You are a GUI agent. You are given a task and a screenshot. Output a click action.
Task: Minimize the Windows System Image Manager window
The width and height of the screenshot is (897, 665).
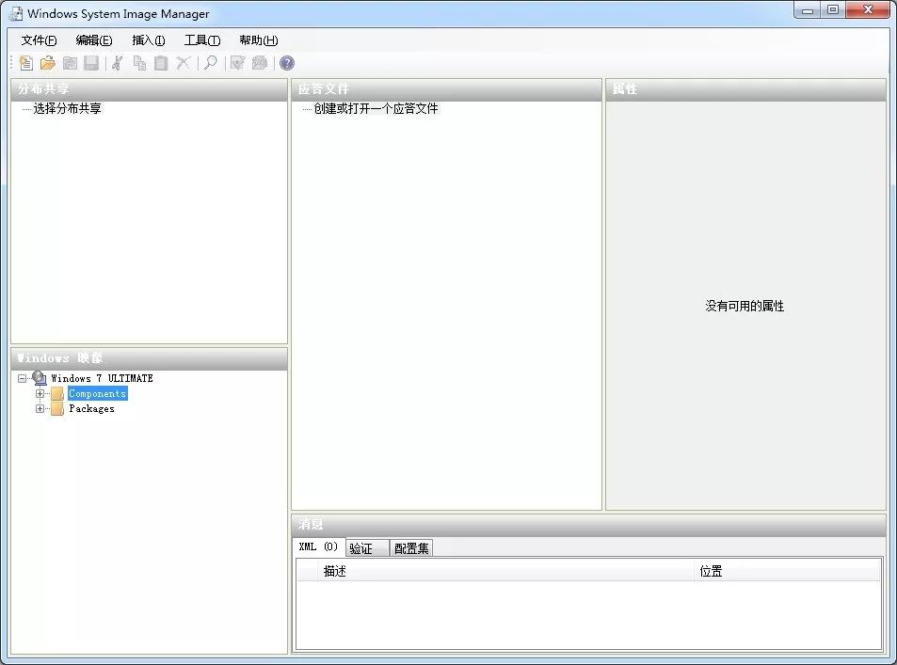(x=808, y=10)
